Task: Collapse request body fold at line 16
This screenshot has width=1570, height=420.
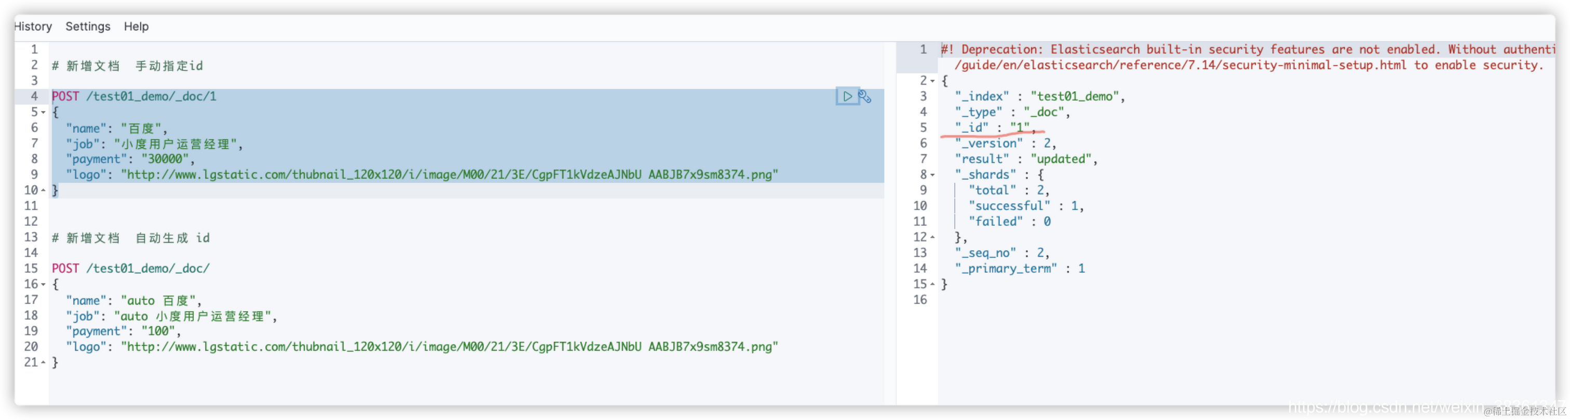Action: (x=43, y=284)
